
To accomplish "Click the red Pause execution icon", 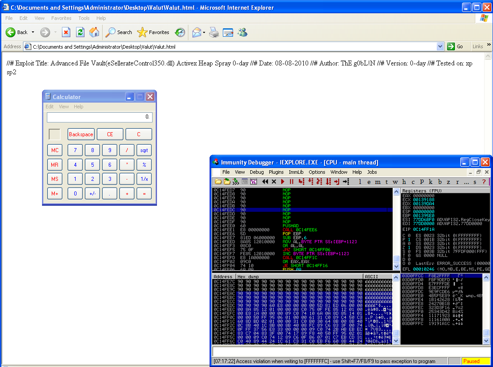I will click(x=291, y=181).
